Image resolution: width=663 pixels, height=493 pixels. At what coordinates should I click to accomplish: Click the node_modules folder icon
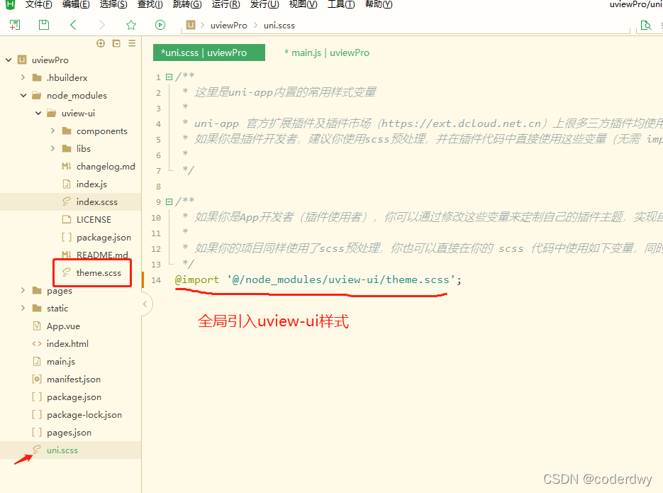tap(37, 95)
